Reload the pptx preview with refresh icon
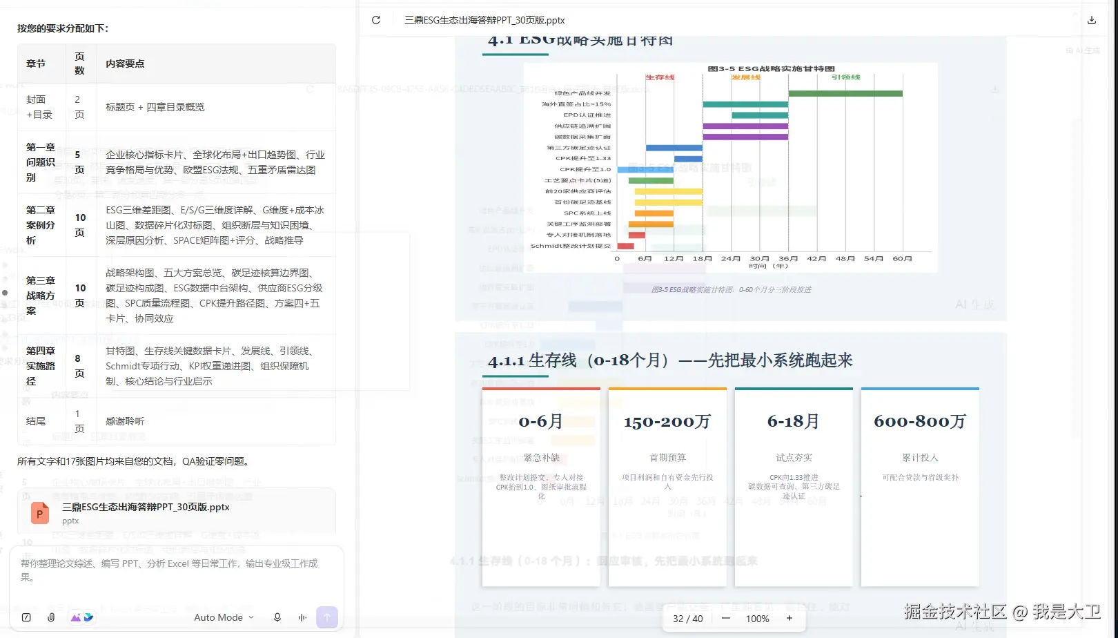The image size is (1118, 638). coord(376,20)
